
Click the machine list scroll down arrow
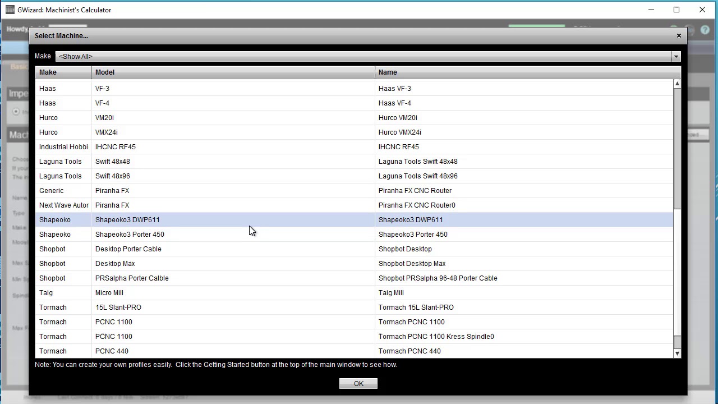[677, 353]
